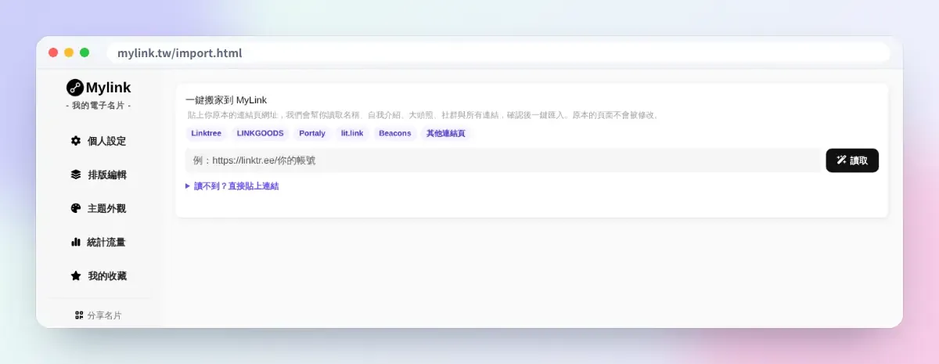The height and width of the screenshot is (364, 939).
Task: Pick the Beacons source chip
Action: [395, 133]
